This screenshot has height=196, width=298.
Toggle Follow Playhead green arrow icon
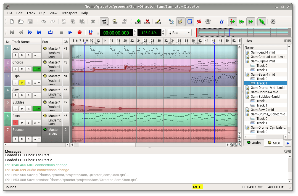click(x=233, y=22)
